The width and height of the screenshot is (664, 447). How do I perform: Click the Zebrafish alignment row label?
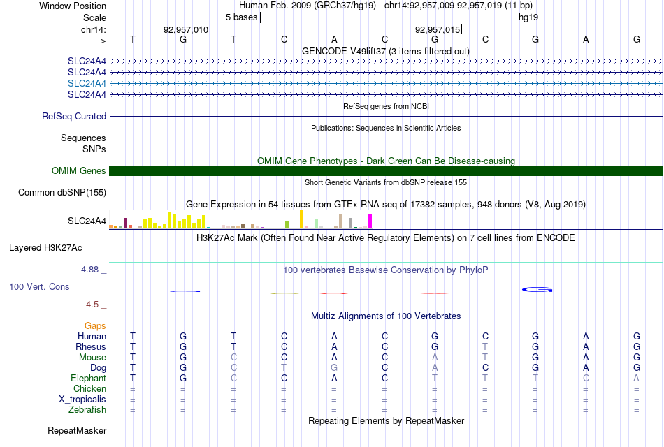click(87, 410)
